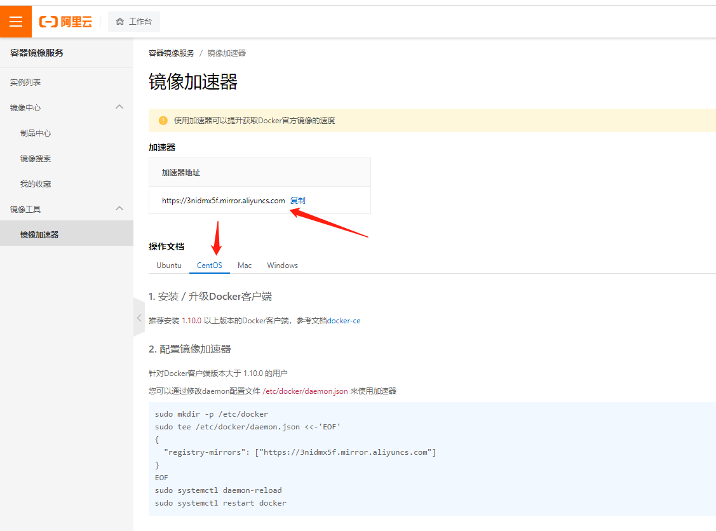Click the Alibaba Cloud logo
This screenshot has height=531, width=716.
[66, 22]
